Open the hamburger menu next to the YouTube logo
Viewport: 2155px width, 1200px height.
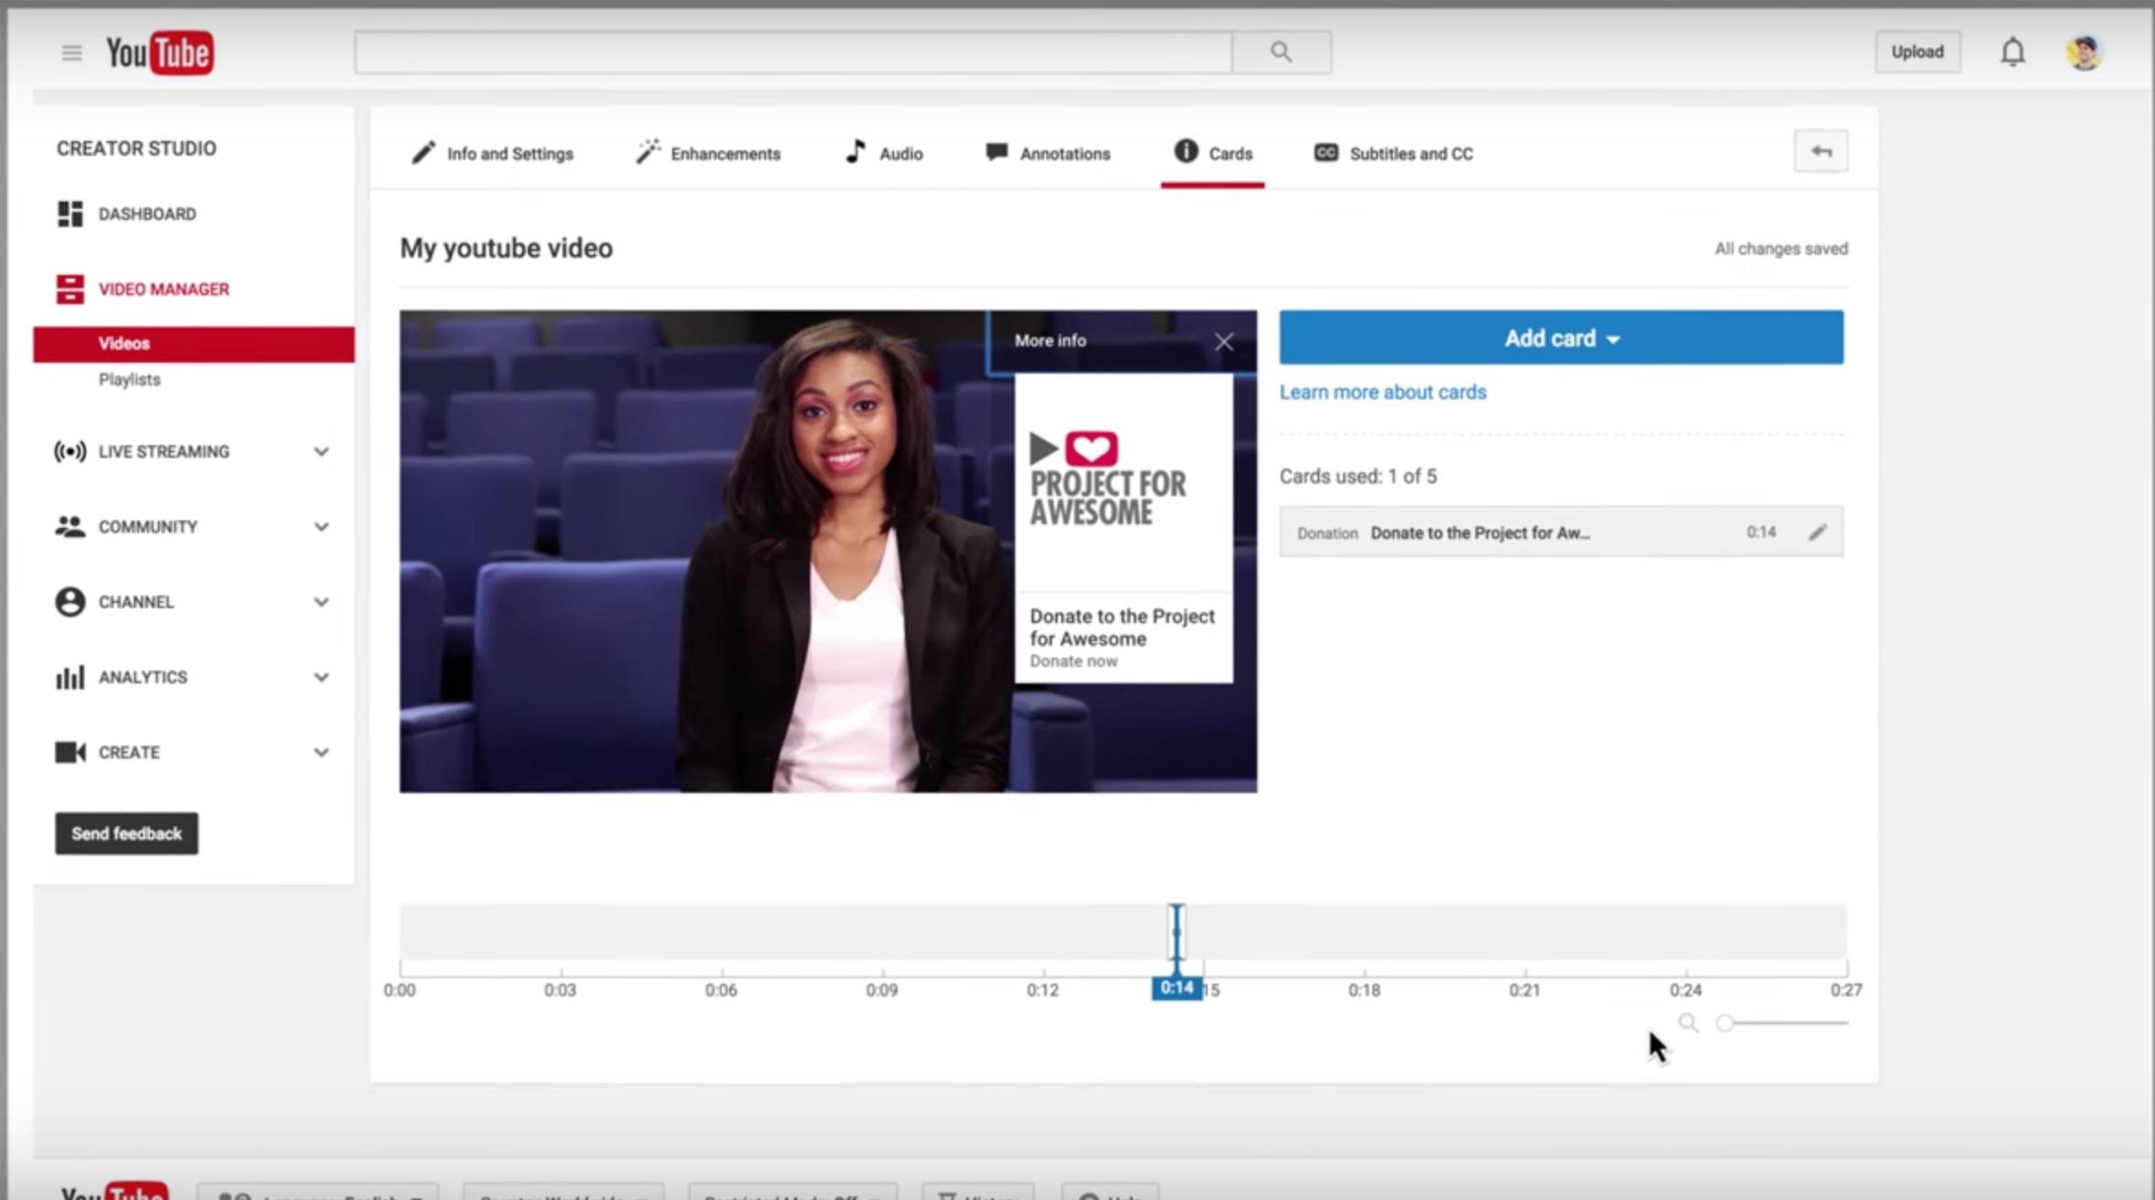point(71,52)
